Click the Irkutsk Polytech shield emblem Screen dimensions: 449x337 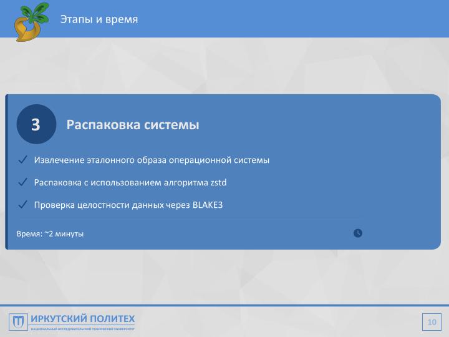[19, 321]
